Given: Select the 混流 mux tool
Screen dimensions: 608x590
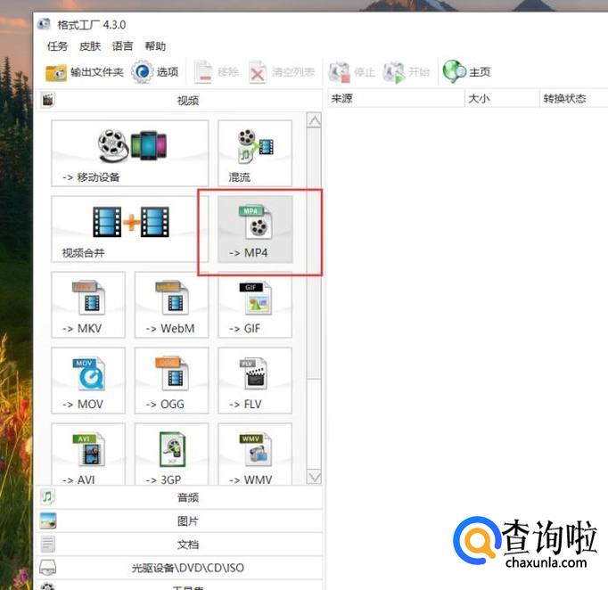Looking at the screenshot, I should pyautogui.click(x=255, y=153).
